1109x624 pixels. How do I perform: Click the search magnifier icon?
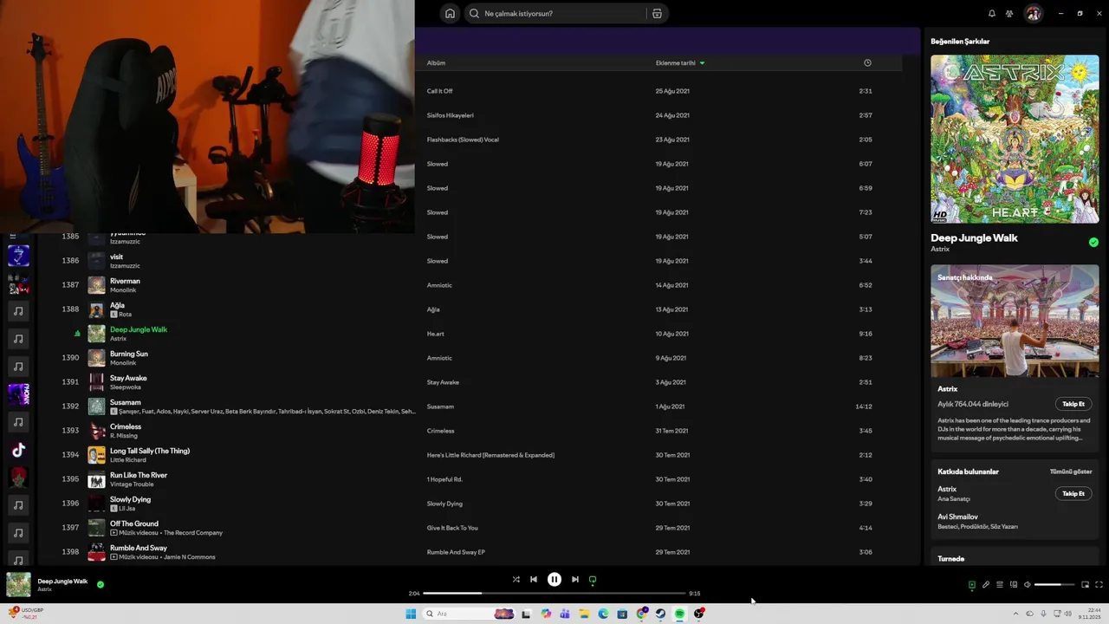click(474, 13)
